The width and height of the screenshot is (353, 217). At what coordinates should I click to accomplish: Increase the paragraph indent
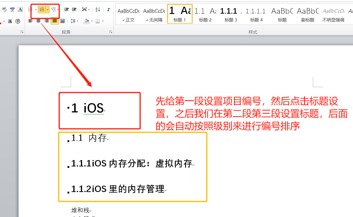(x=74, y=10)
